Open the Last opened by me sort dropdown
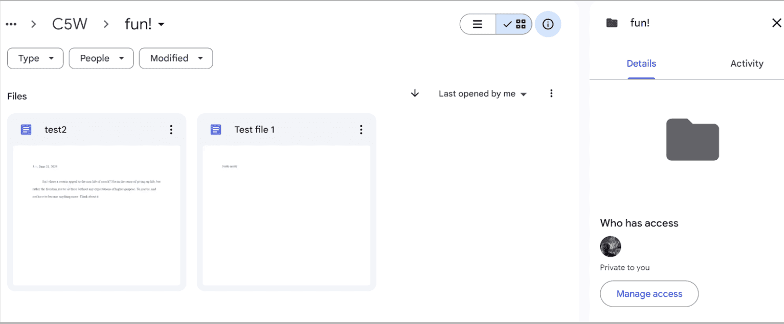 coord(482,94)
